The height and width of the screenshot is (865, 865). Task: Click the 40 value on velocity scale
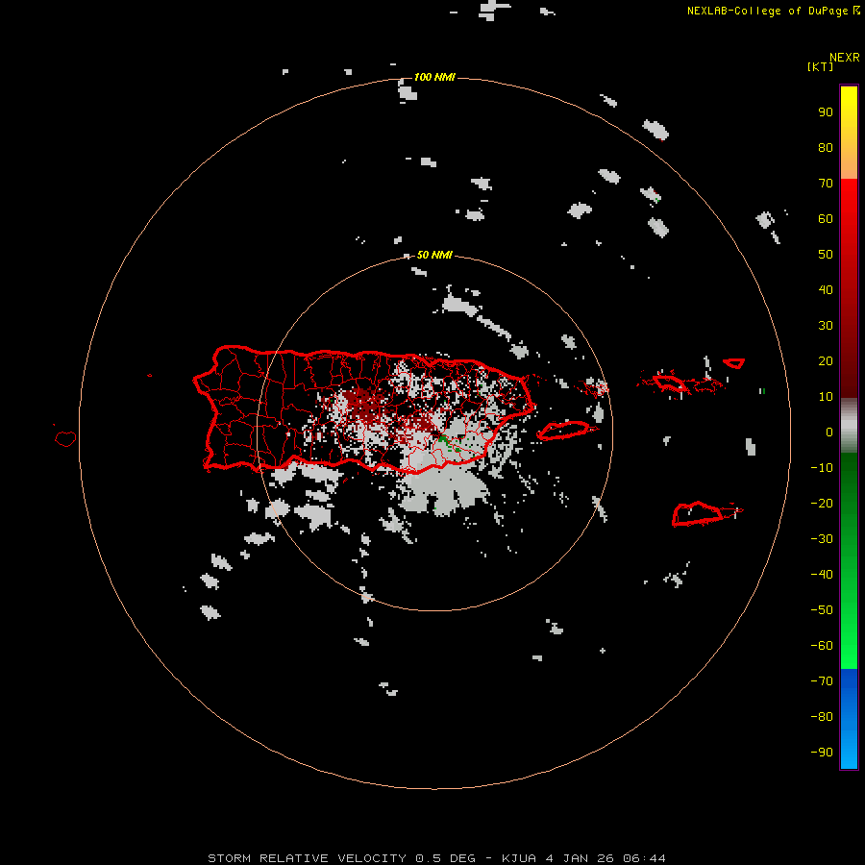pyautogui.click(x=826, y=290)
